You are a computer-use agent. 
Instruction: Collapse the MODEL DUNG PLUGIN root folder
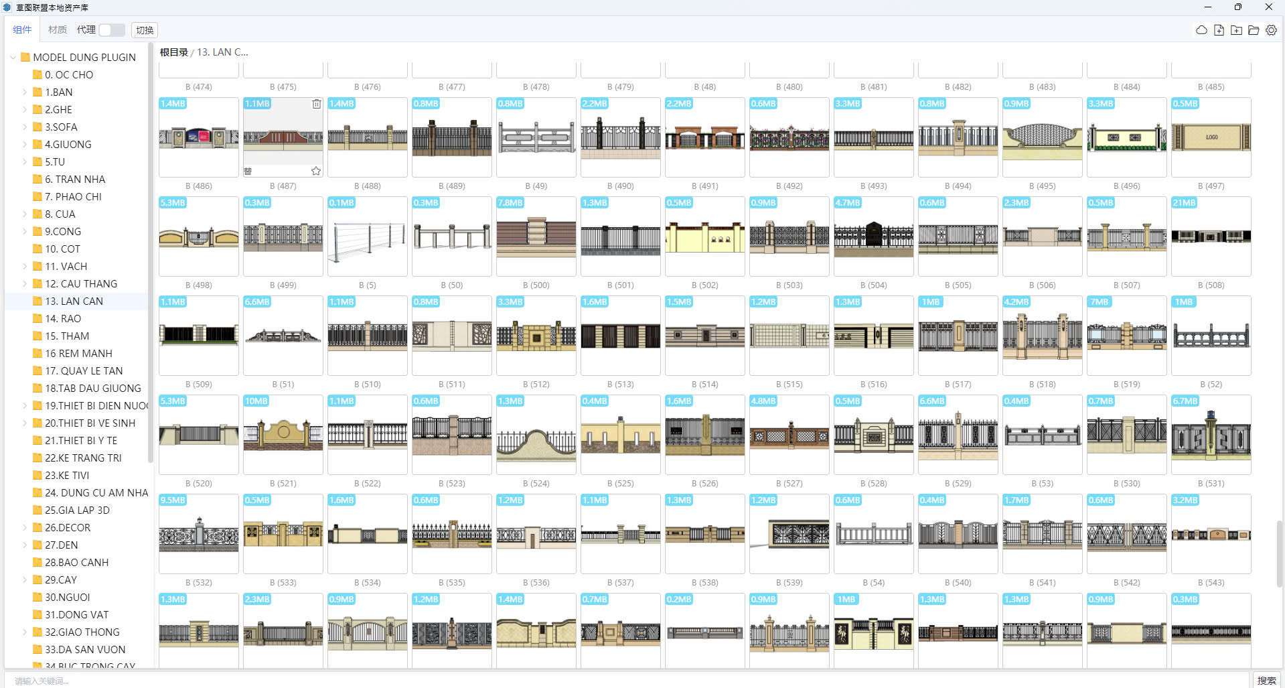click(13, 58)
